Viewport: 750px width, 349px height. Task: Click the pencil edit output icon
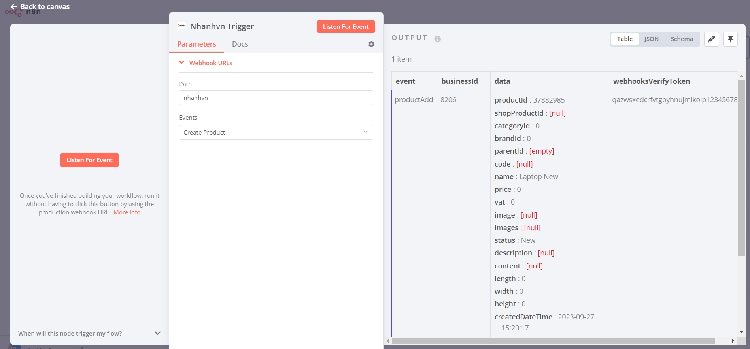(711, 39)
